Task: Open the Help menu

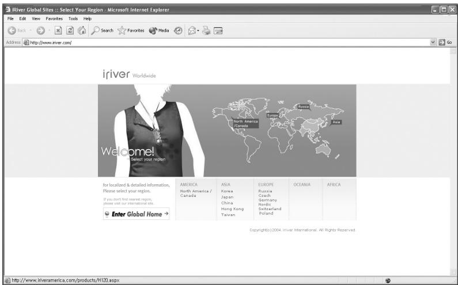Action: pyautogui.click(x=88, y=18)
